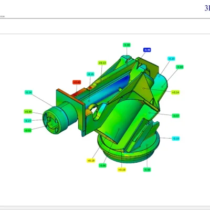Click the yellow-green +0.13 annotation flag
The height and width of the screenshot is (210, 210).
[102, 63]
